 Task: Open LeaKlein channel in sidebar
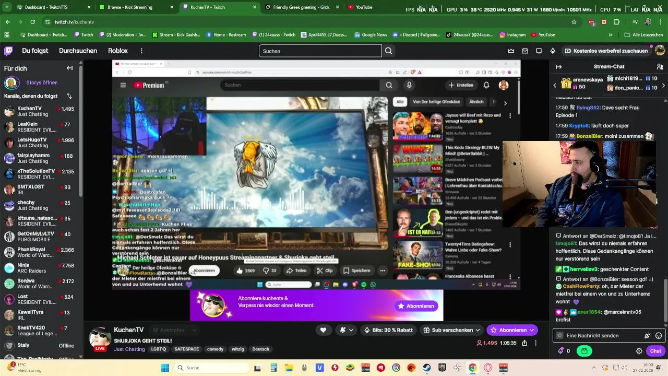[x=40, y=127]
